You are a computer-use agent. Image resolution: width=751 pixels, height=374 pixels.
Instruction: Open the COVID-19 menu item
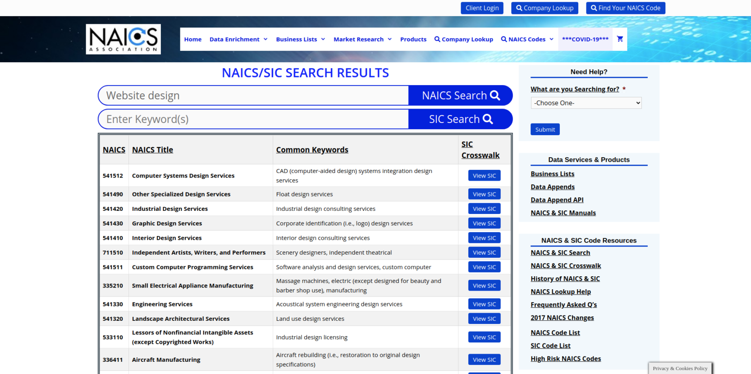coord(585,39)
